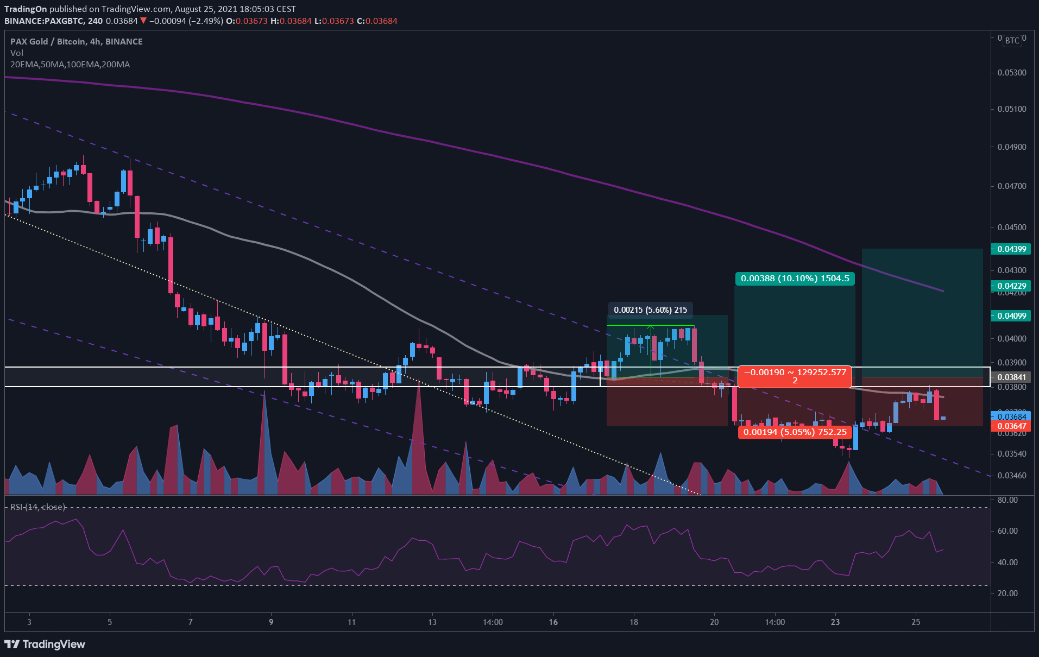Image resolution: width=1039 pixels, height=657 pixels.
Task: Click the 'RSI (14, close)' indicator label
Action: point(38,507)
